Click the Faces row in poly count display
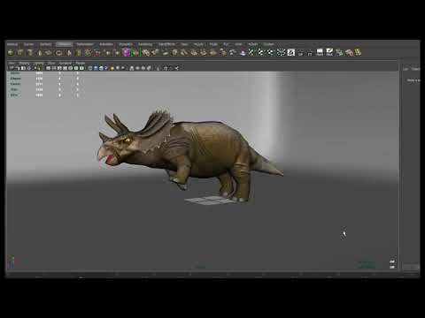The image size is (425, 318). click(44, 84)
